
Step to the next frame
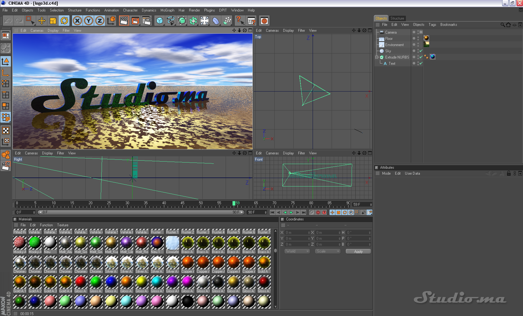pyautogui.click(x=297, y=212)
